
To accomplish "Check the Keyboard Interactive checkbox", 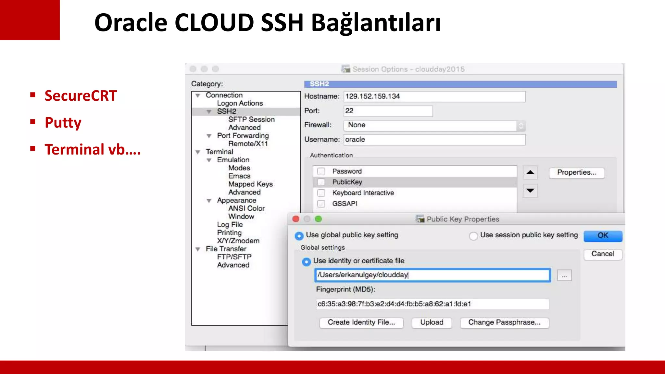I will [x=321, y=193].
